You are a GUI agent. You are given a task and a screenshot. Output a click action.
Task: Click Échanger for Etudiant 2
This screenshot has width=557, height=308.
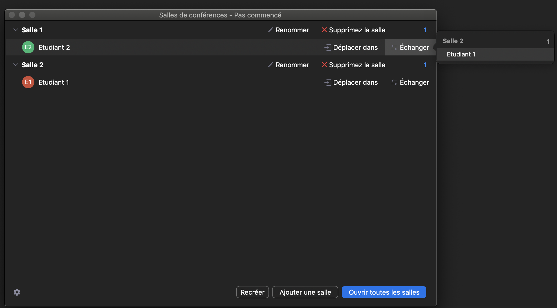point(410,47)
